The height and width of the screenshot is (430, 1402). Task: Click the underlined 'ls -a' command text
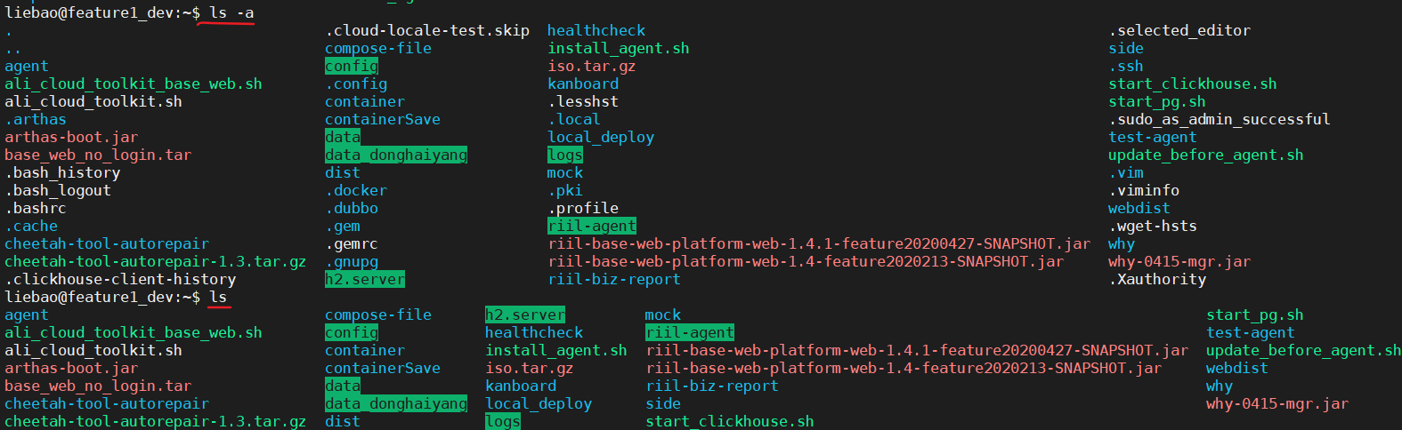coord(231,12)
